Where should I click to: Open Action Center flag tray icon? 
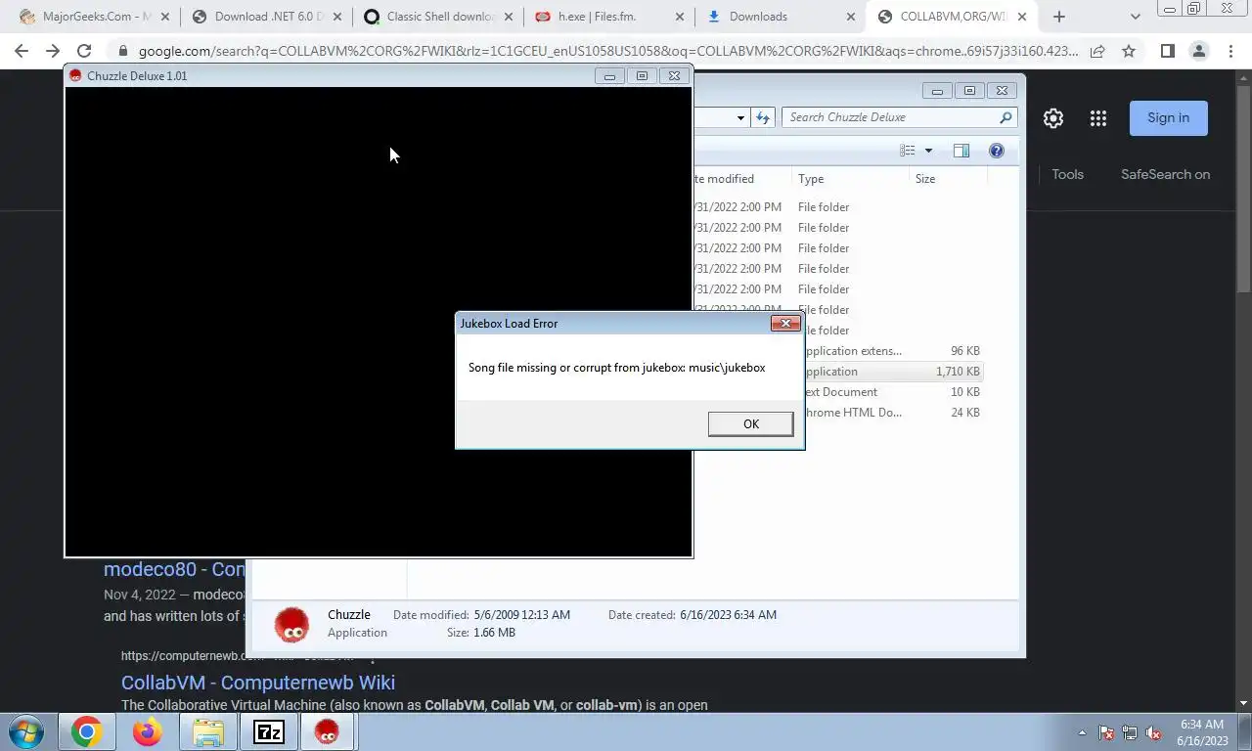(1106, 732)
